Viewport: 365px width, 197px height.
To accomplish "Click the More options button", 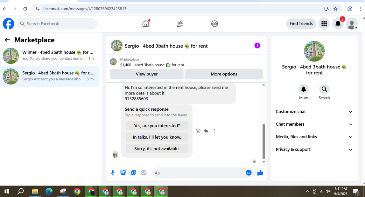I will (224, 74).
